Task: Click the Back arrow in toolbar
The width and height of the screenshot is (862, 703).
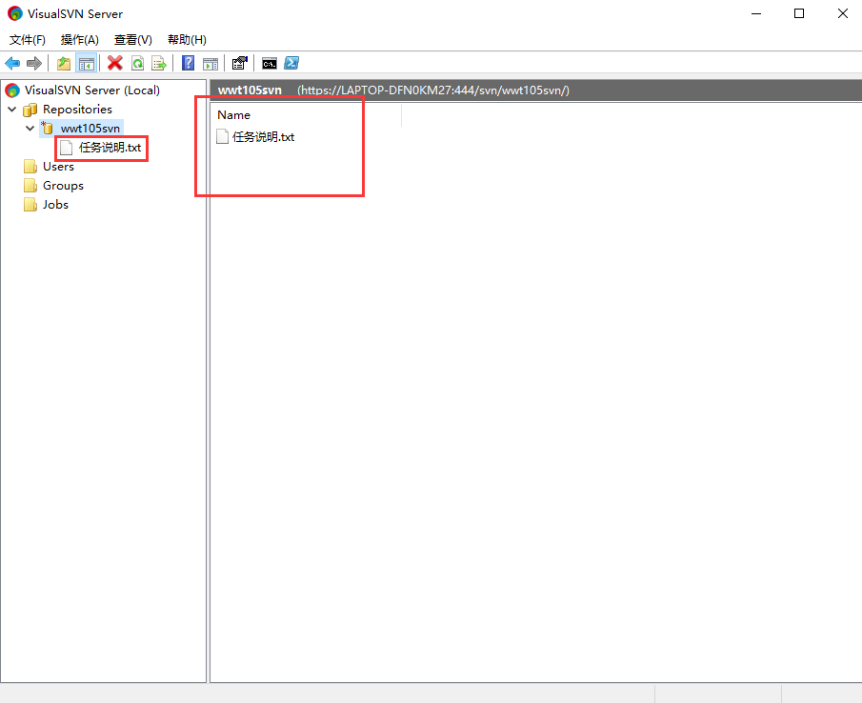Action: coord(12,64)
